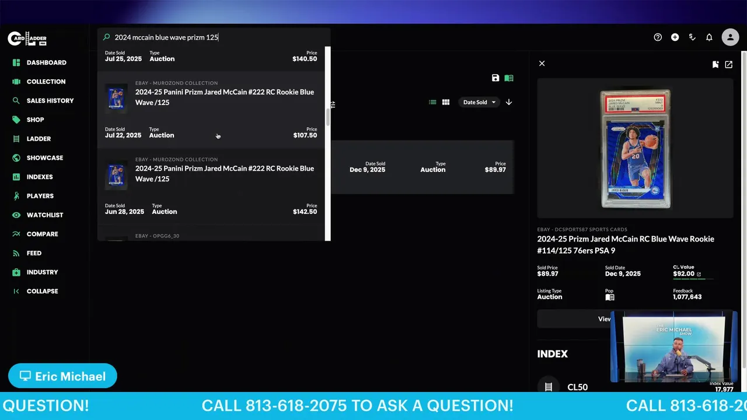Switch to list view
747x420 pixels.
point(432,102)
